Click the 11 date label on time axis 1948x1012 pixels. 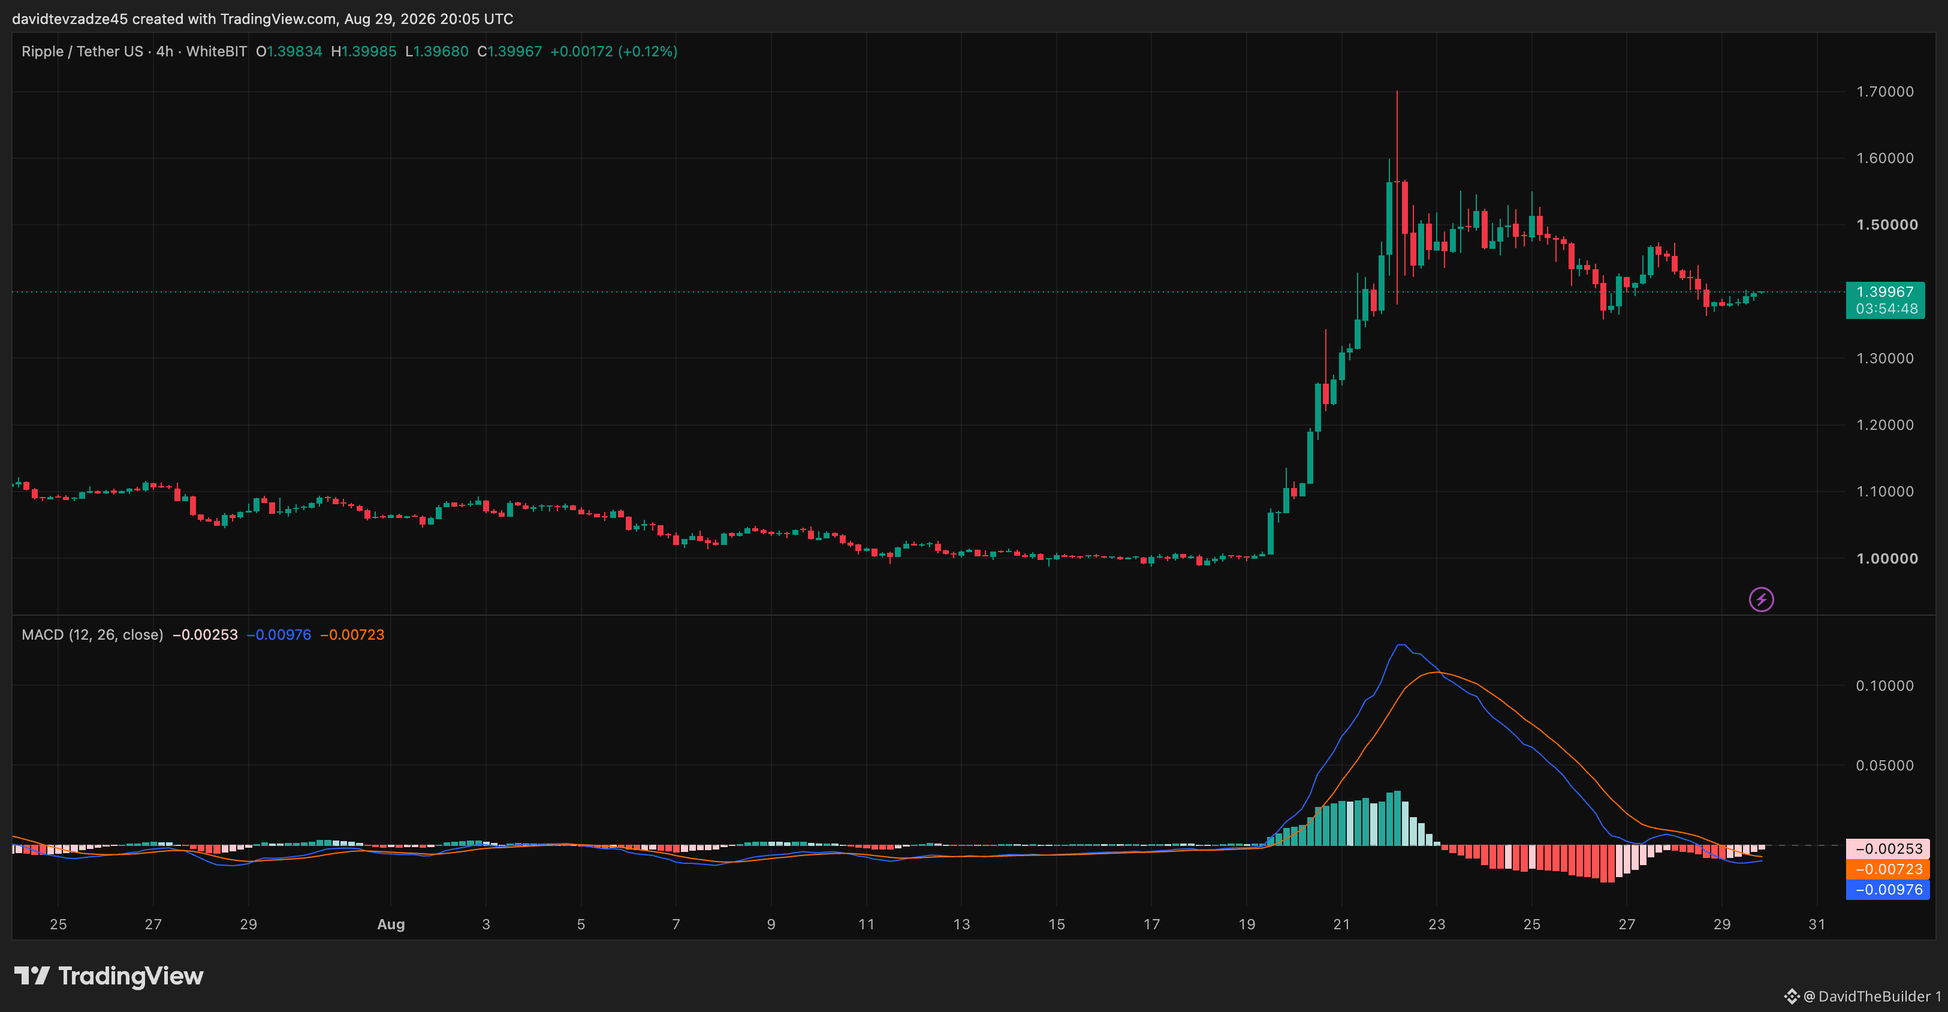(x=867, y=924)
